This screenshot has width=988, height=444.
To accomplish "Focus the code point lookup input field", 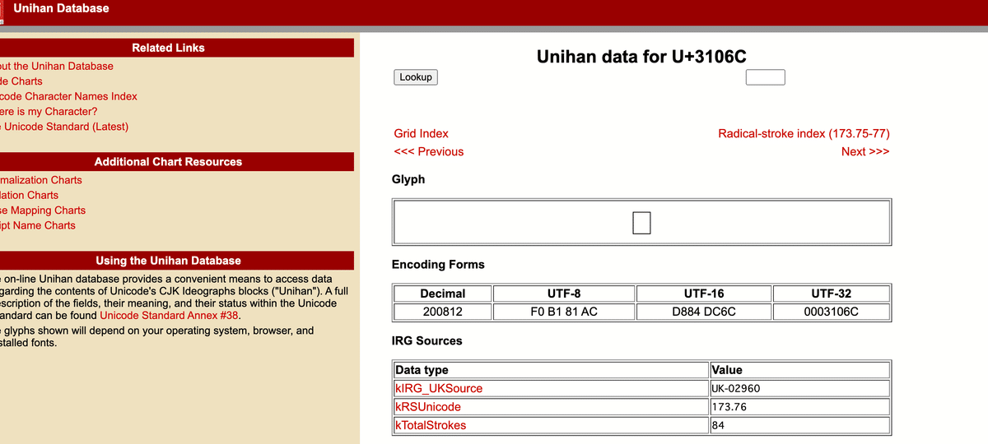I will coord(765,77).
